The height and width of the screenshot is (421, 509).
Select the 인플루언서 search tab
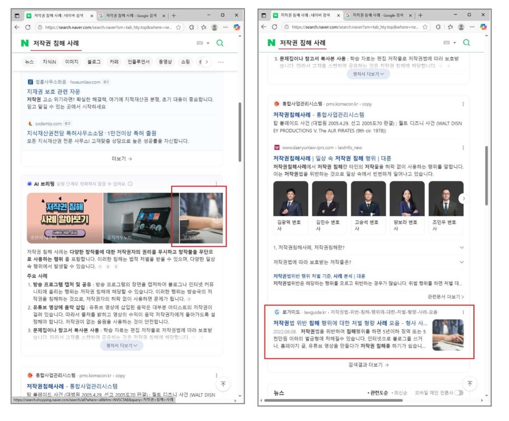139,62
